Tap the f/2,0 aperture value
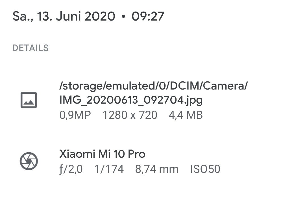Screen dimensions: 305x212 pos(71,169)
